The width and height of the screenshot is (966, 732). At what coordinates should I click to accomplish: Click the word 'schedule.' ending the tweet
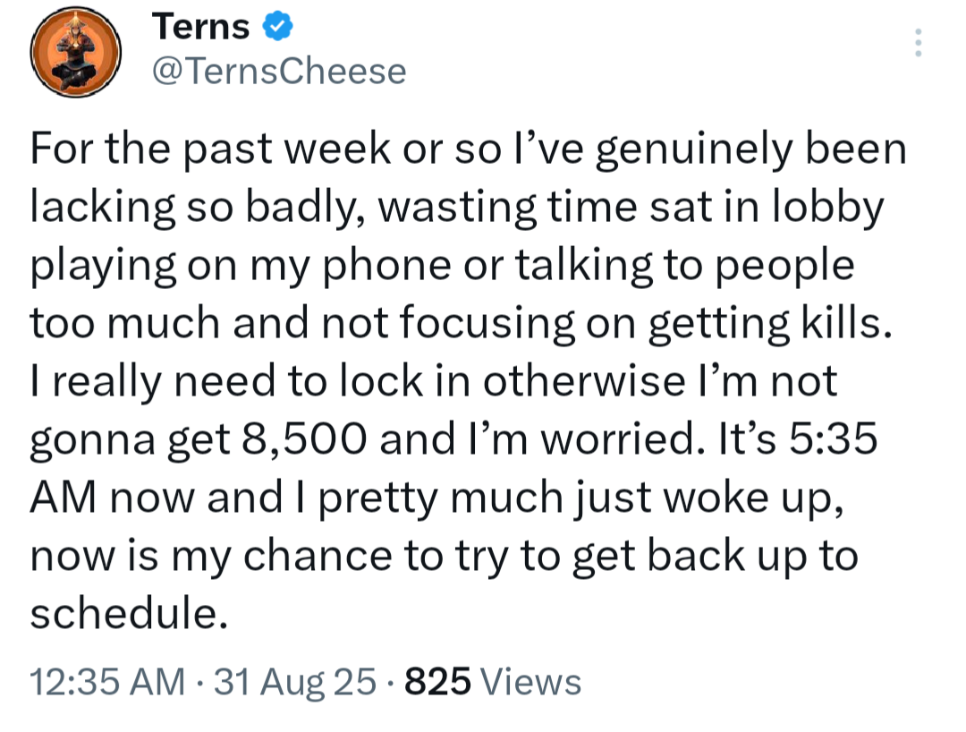pos(129,614)
